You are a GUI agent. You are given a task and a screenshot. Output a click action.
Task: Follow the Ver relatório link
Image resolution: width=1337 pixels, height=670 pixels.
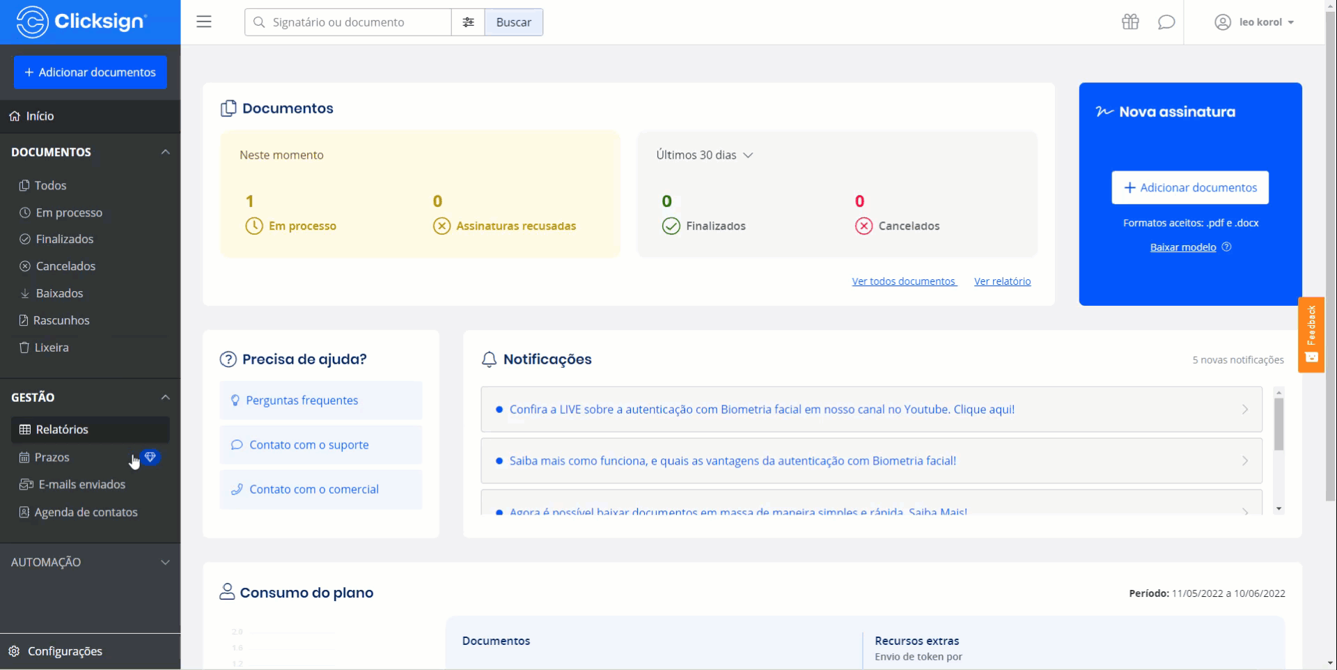click(1003, 281)
